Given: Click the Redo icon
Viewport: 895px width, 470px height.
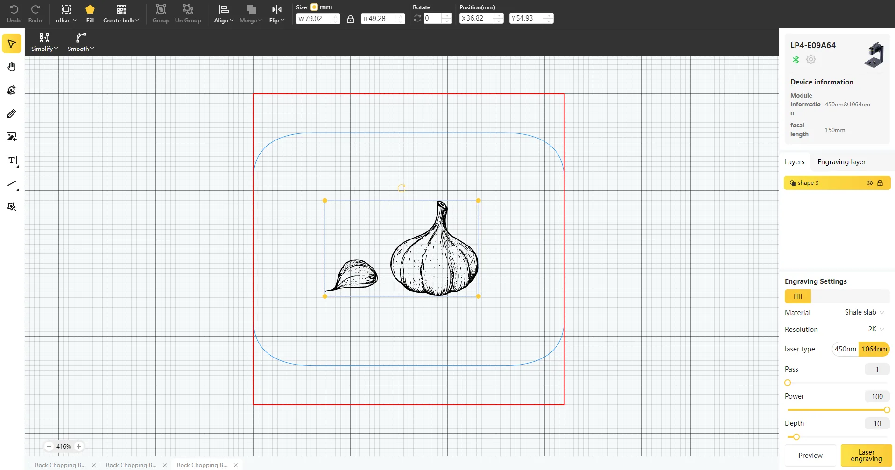Looking at the screenshot, I should pyautogui.click(x=35, y=9).
